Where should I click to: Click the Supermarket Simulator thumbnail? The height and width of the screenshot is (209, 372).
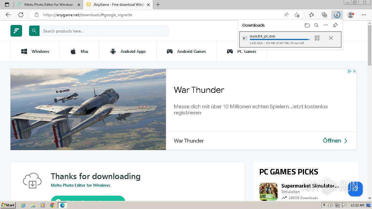(x=269, y=192)
